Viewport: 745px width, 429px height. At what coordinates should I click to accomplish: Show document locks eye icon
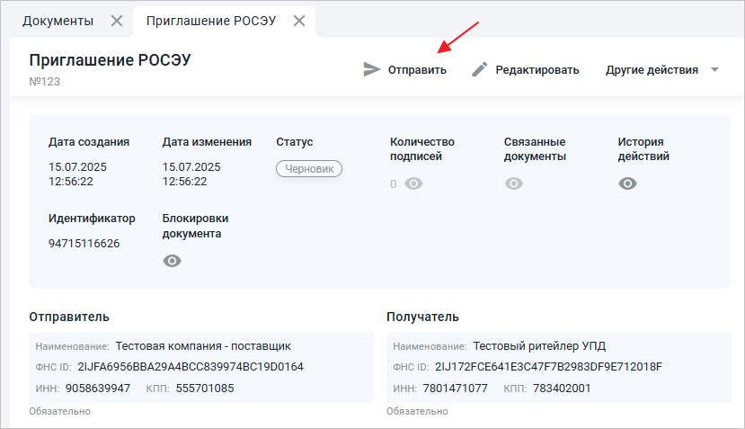click(172, 261)
